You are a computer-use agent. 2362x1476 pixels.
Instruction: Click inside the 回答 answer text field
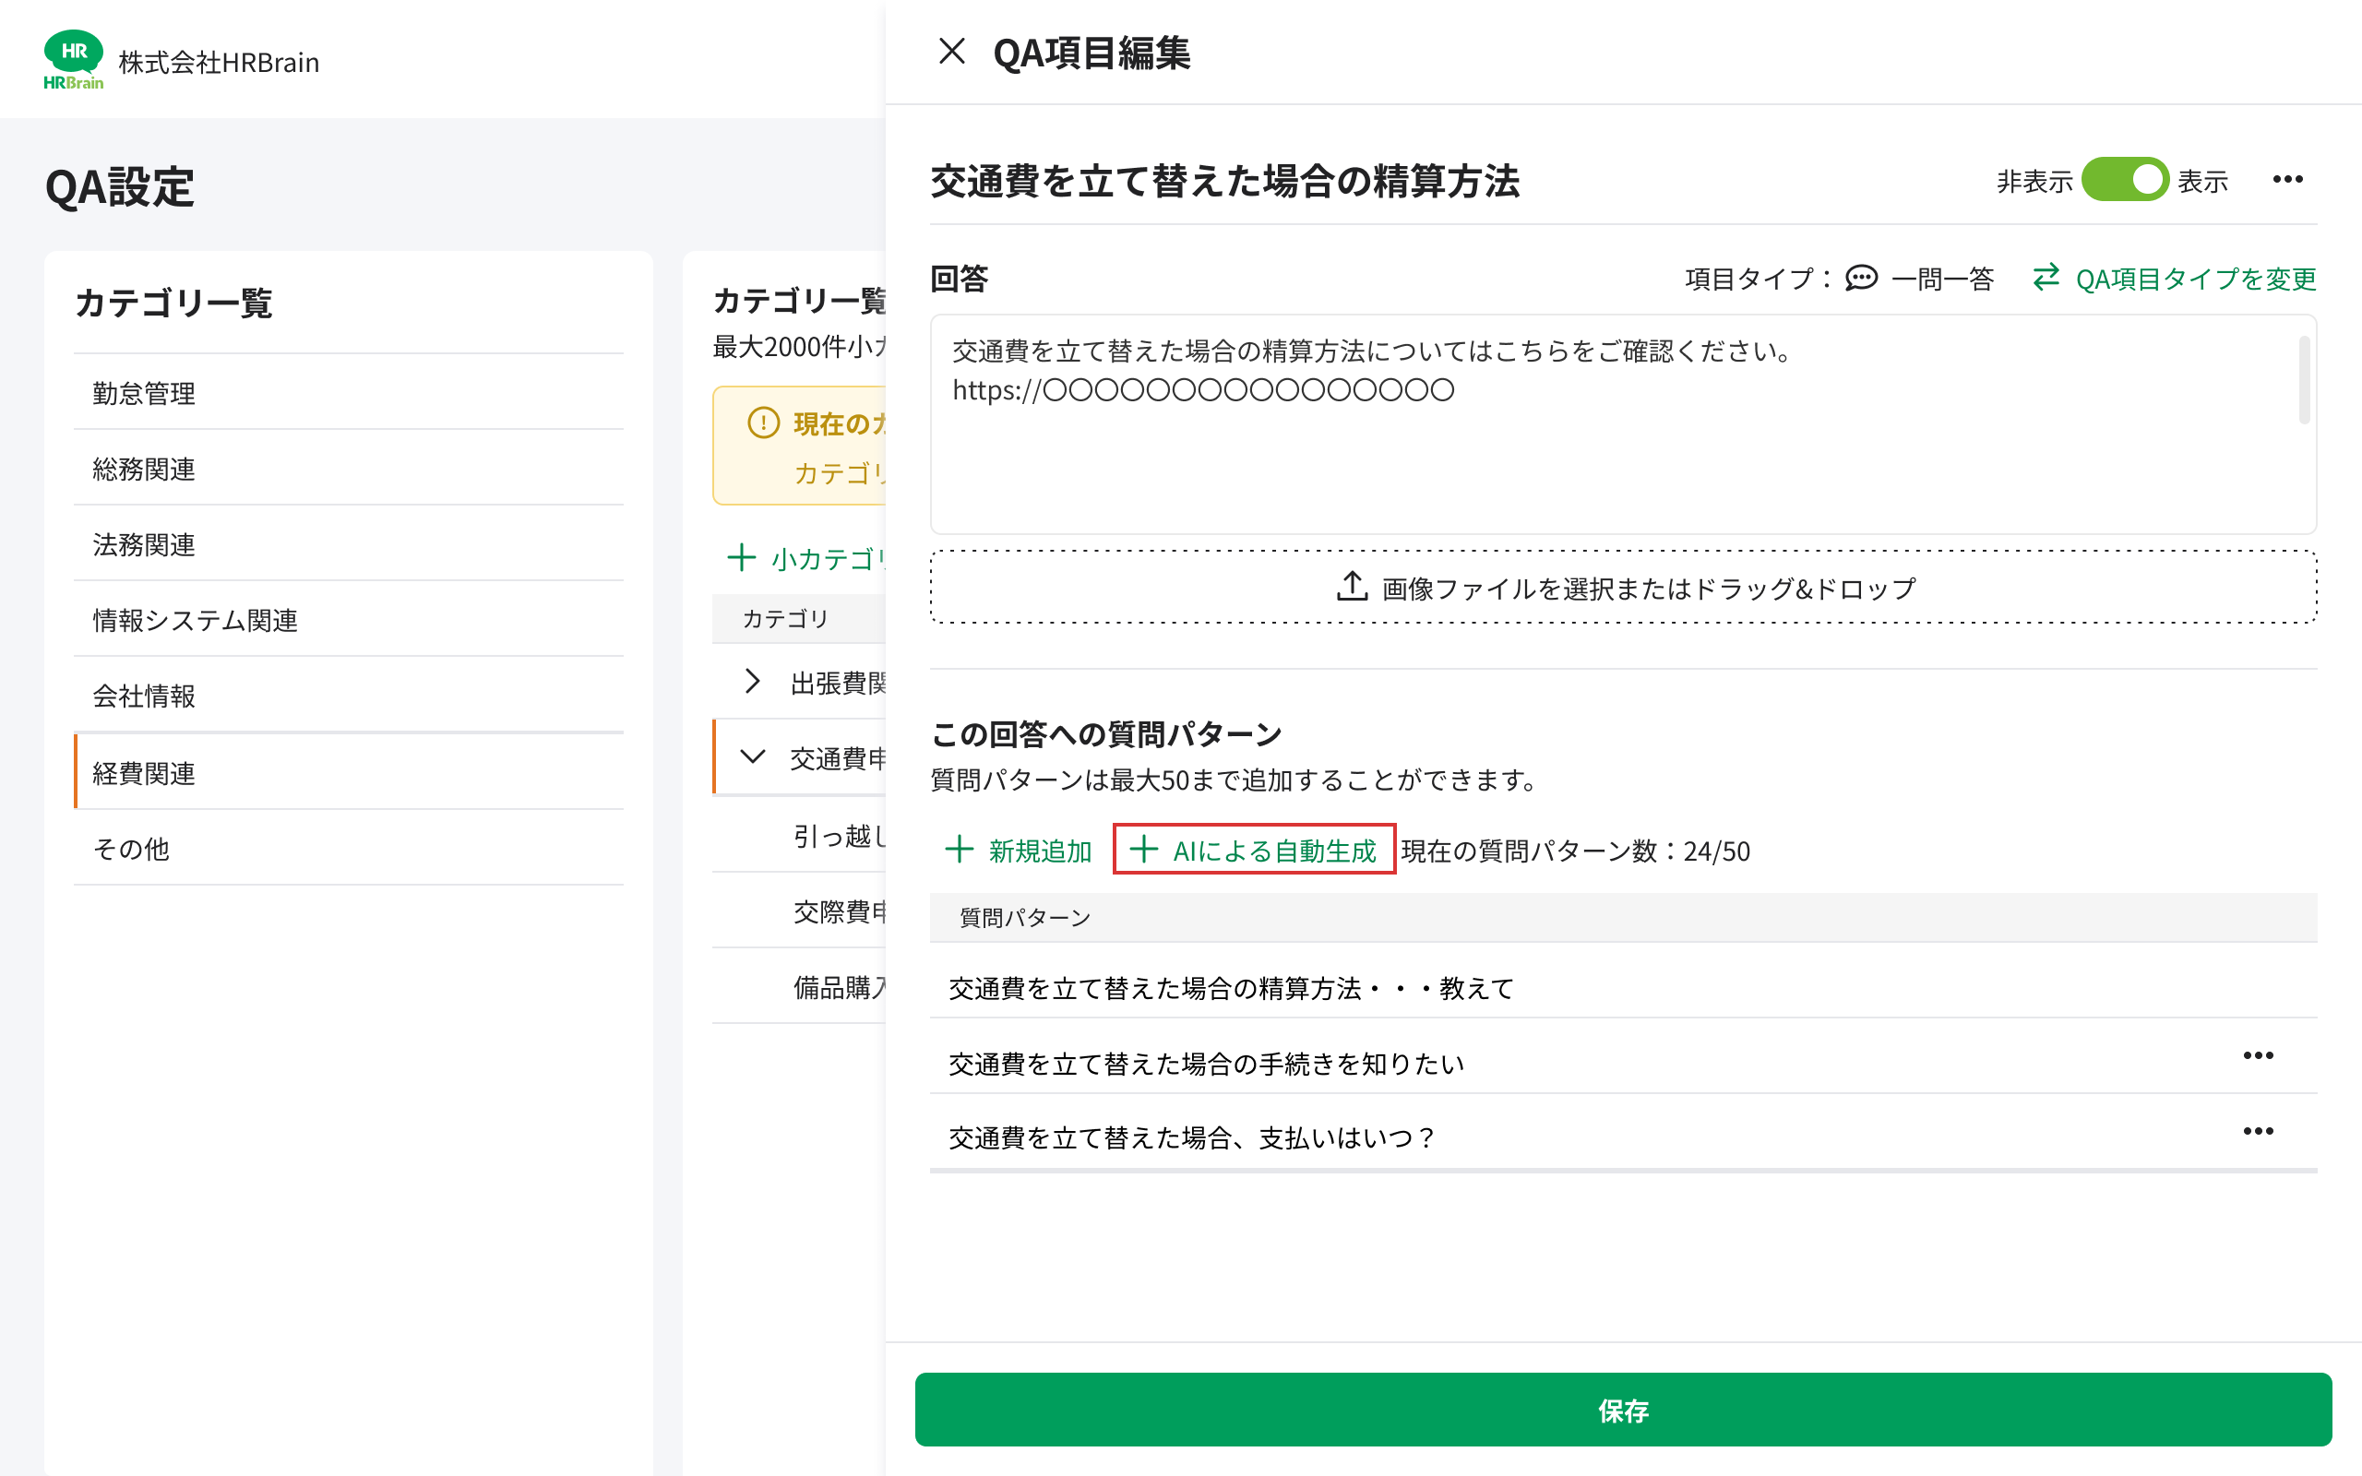(x=1562, y=458)
